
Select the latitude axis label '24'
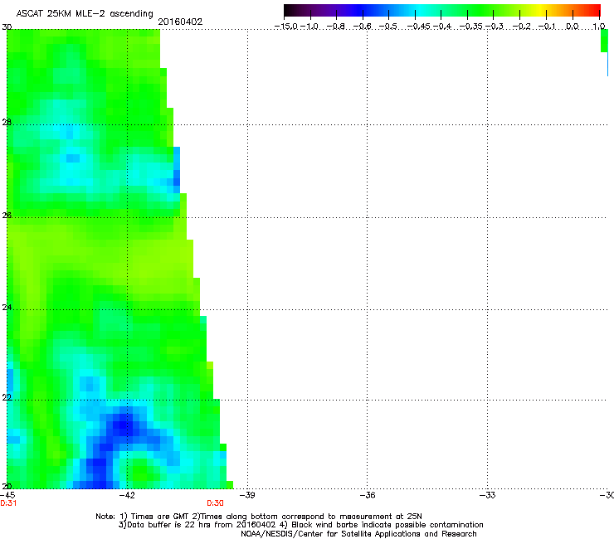(7, 308)
